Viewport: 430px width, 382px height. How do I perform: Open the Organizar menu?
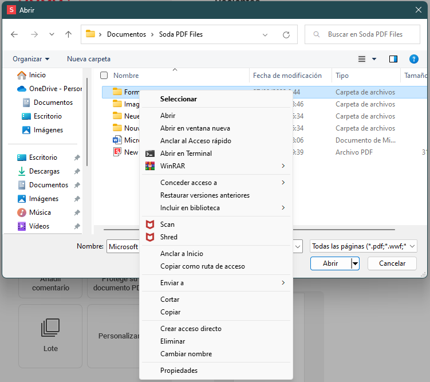pos(31,59)
